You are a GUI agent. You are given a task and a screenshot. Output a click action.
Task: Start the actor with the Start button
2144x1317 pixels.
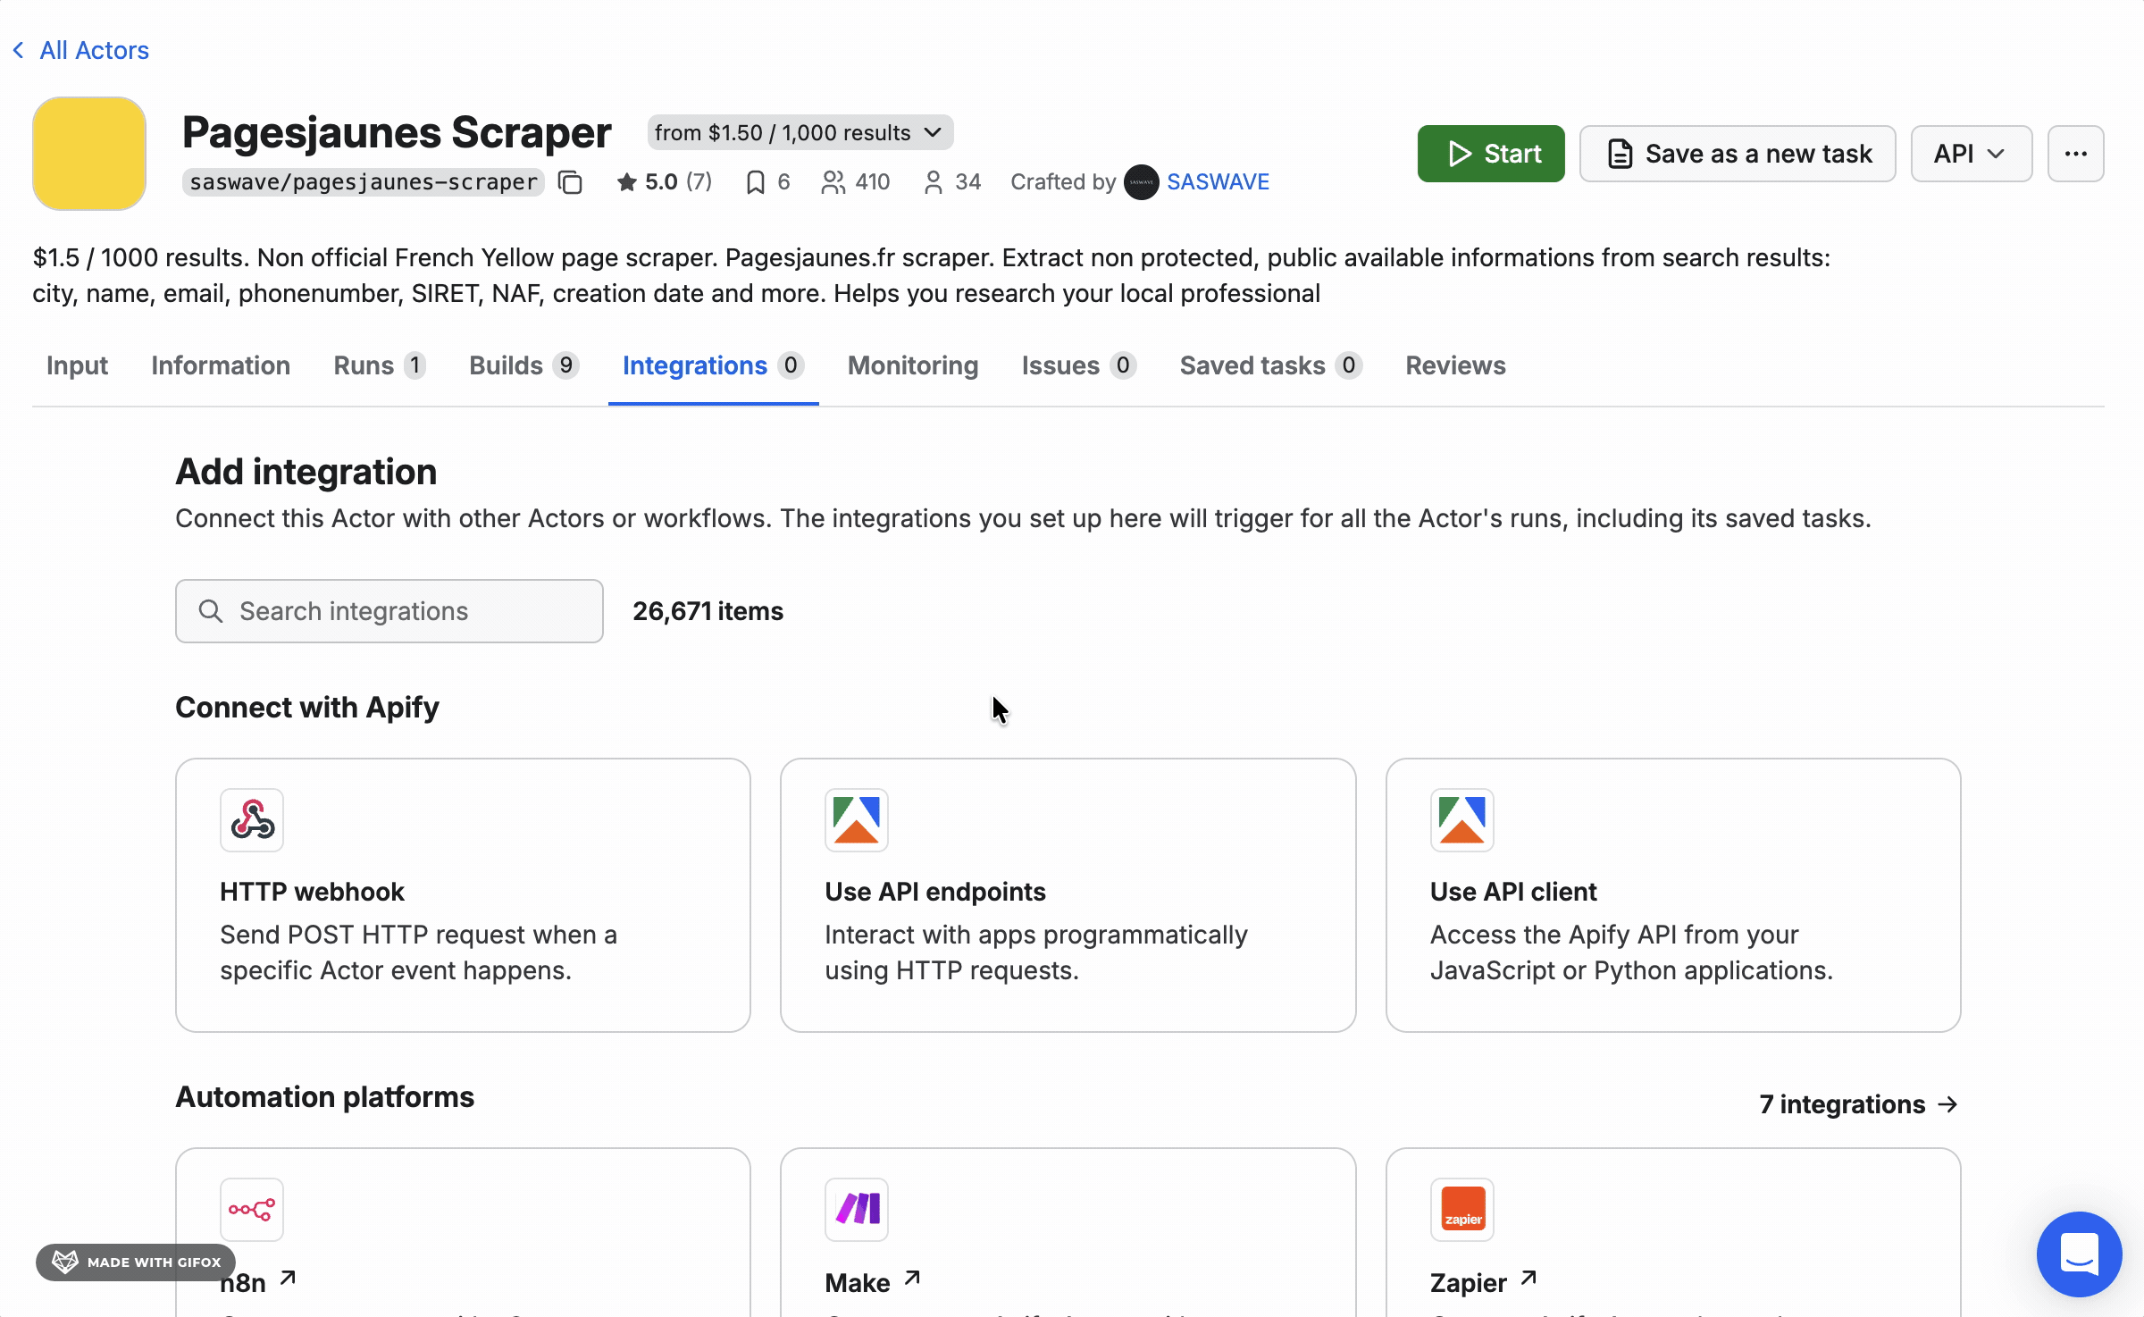pyautogui.click(x=1491, y=154)
